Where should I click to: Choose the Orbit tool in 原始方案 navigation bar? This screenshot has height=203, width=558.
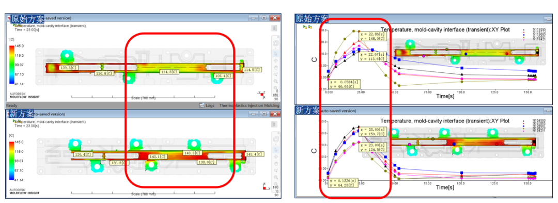pos(276,60)
